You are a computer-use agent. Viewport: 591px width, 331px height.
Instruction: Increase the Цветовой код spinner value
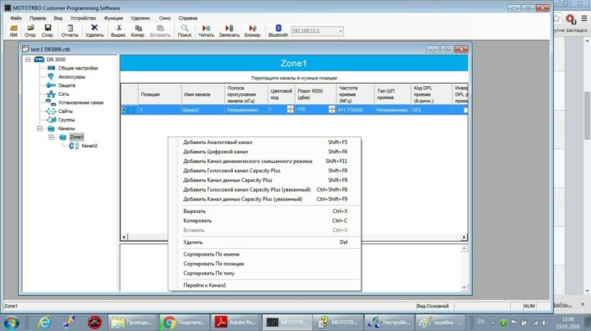pyautogui.click(x=291, y=107)
